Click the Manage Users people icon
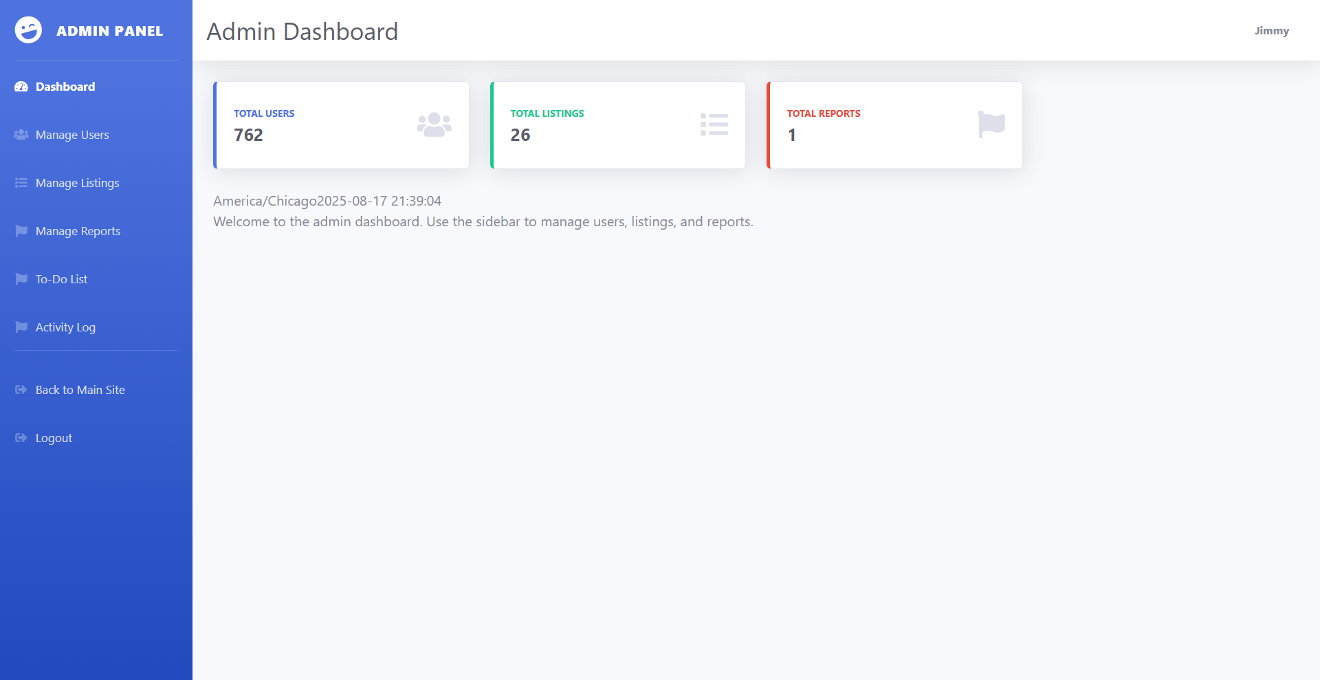This screenshot has width=1320, height=680. pyautogui.click(x=20, y=135)
